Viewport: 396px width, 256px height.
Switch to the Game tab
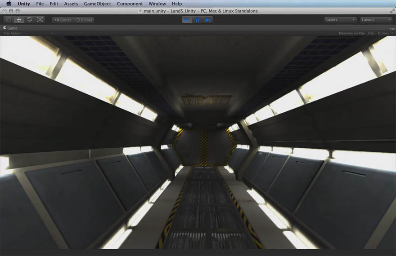[x=11, y=28]
